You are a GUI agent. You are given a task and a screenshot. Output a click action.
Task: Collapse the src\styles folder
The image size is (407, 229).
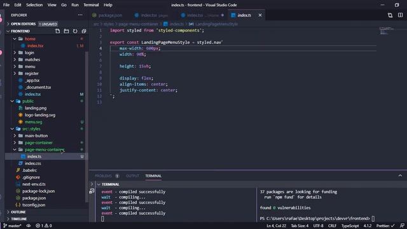(12, 128)
